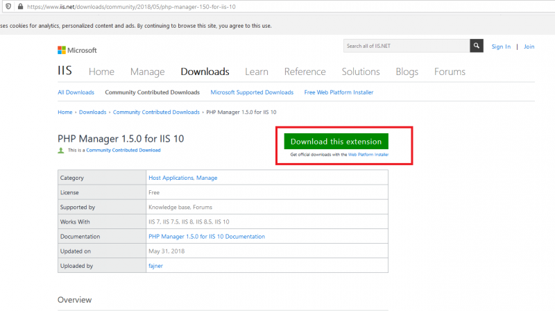Click the Microsoft logo
The width and height of the screenshot is (555, 311).
pos(77,50)
